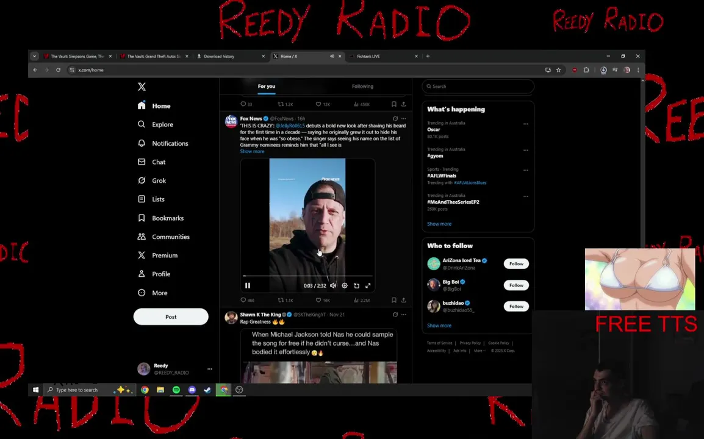Open Fox News profile avatar

[x=231, y=121]
